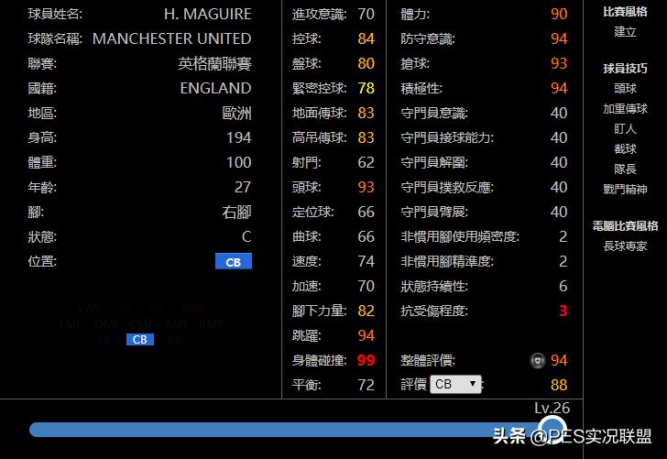Viewport: 667px width, 459px height.
Task: Click the 建立 playing style entry
Action: point(625,31)
